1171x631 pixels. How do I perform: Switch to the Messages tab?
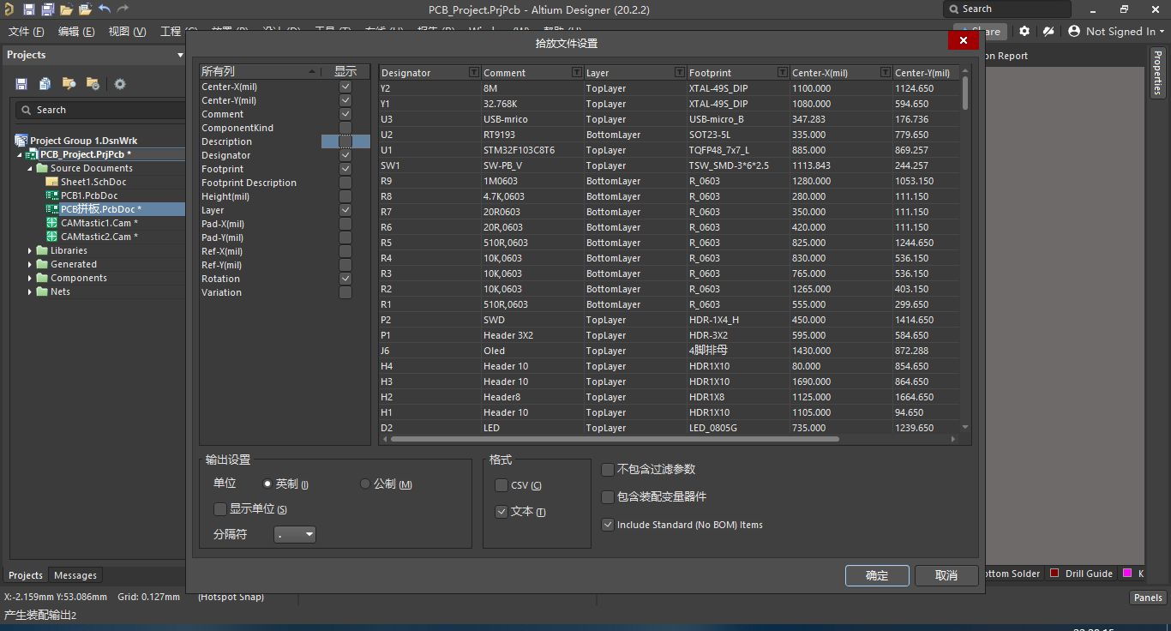pos(75,575)
